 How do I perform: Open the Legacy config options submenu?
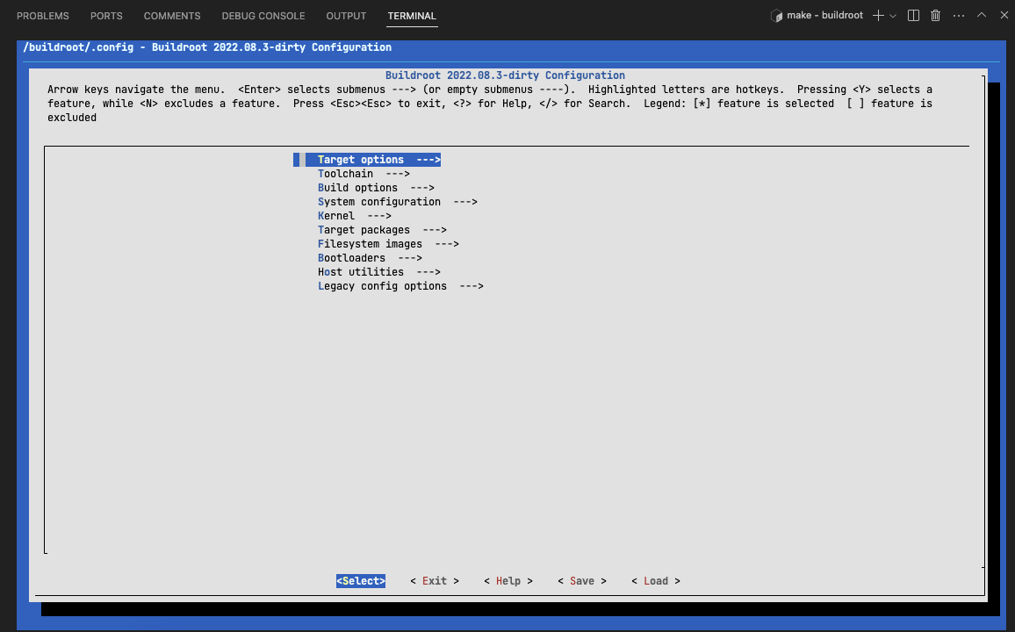click(x=400, y=286)
